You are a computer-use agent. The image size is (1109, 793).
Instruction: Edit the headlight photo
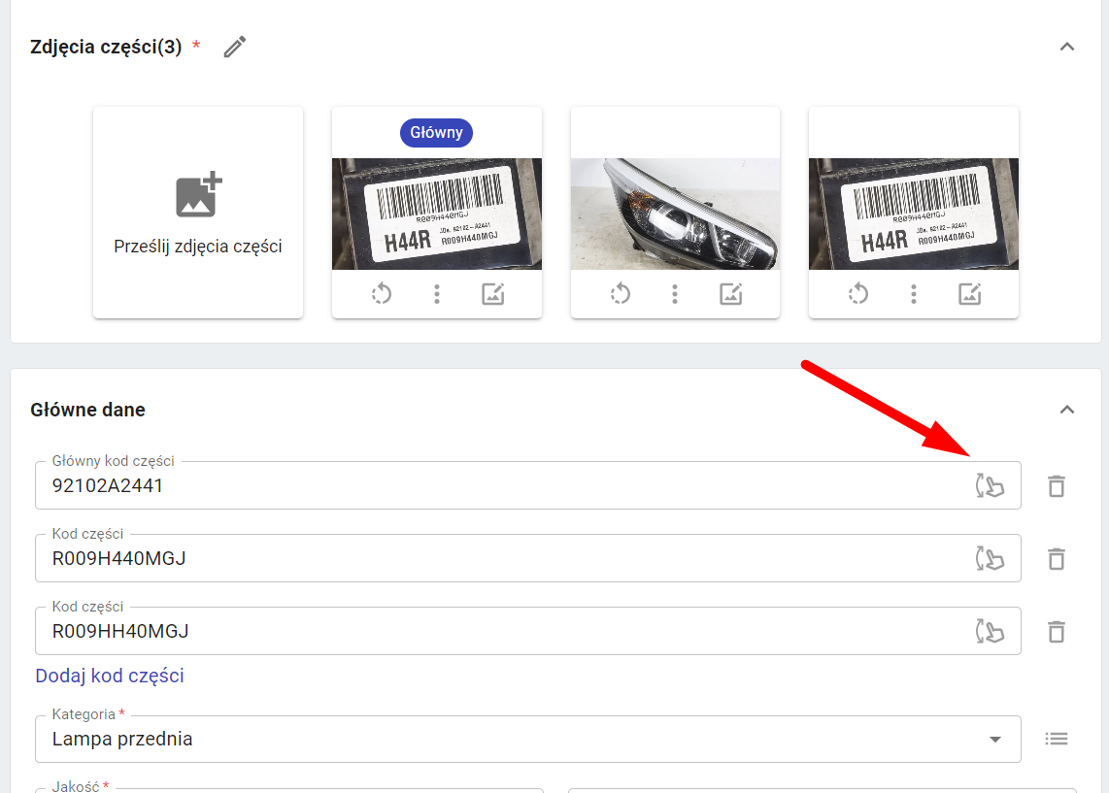coord(730,293)
